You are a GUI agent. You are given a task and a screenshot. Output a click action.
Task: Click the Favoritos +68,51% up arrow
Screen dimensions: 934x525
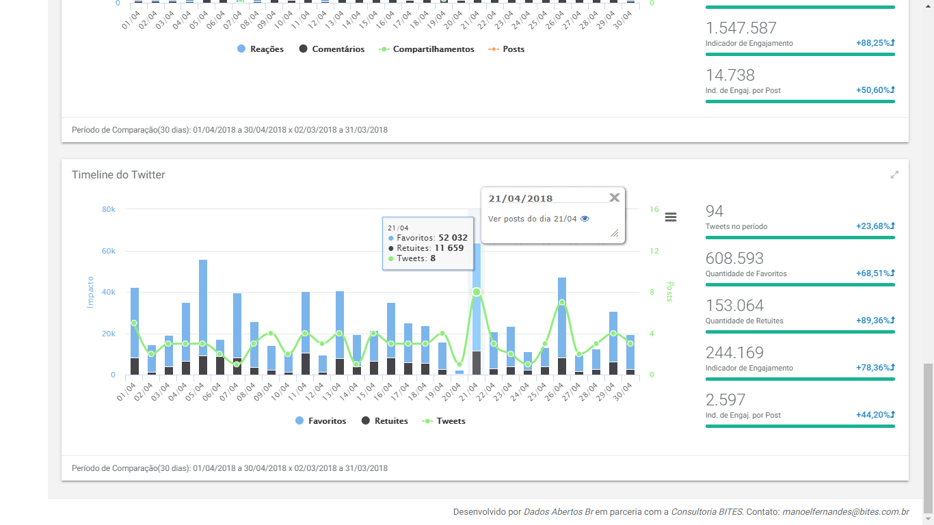pyautogui.click(x=892, y=273)
